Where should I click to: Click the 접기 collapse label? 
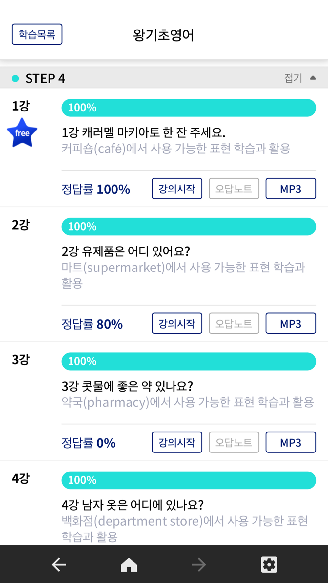293,78
